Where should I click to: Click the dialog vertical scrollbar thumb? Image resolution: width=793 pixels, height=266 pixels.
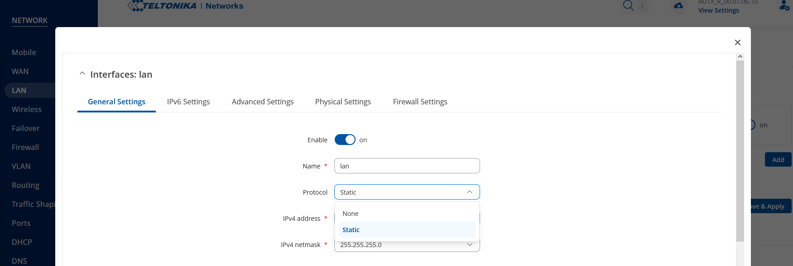pos(740,151)
